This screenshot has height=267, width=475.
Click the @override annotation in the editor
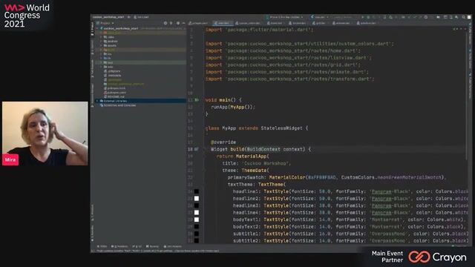pyautogui.click(x=223, y=142)
